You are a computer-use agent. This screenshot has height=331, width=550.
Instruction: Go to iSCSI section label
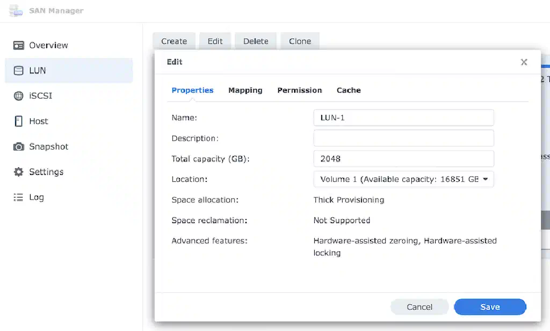[41, 95]
